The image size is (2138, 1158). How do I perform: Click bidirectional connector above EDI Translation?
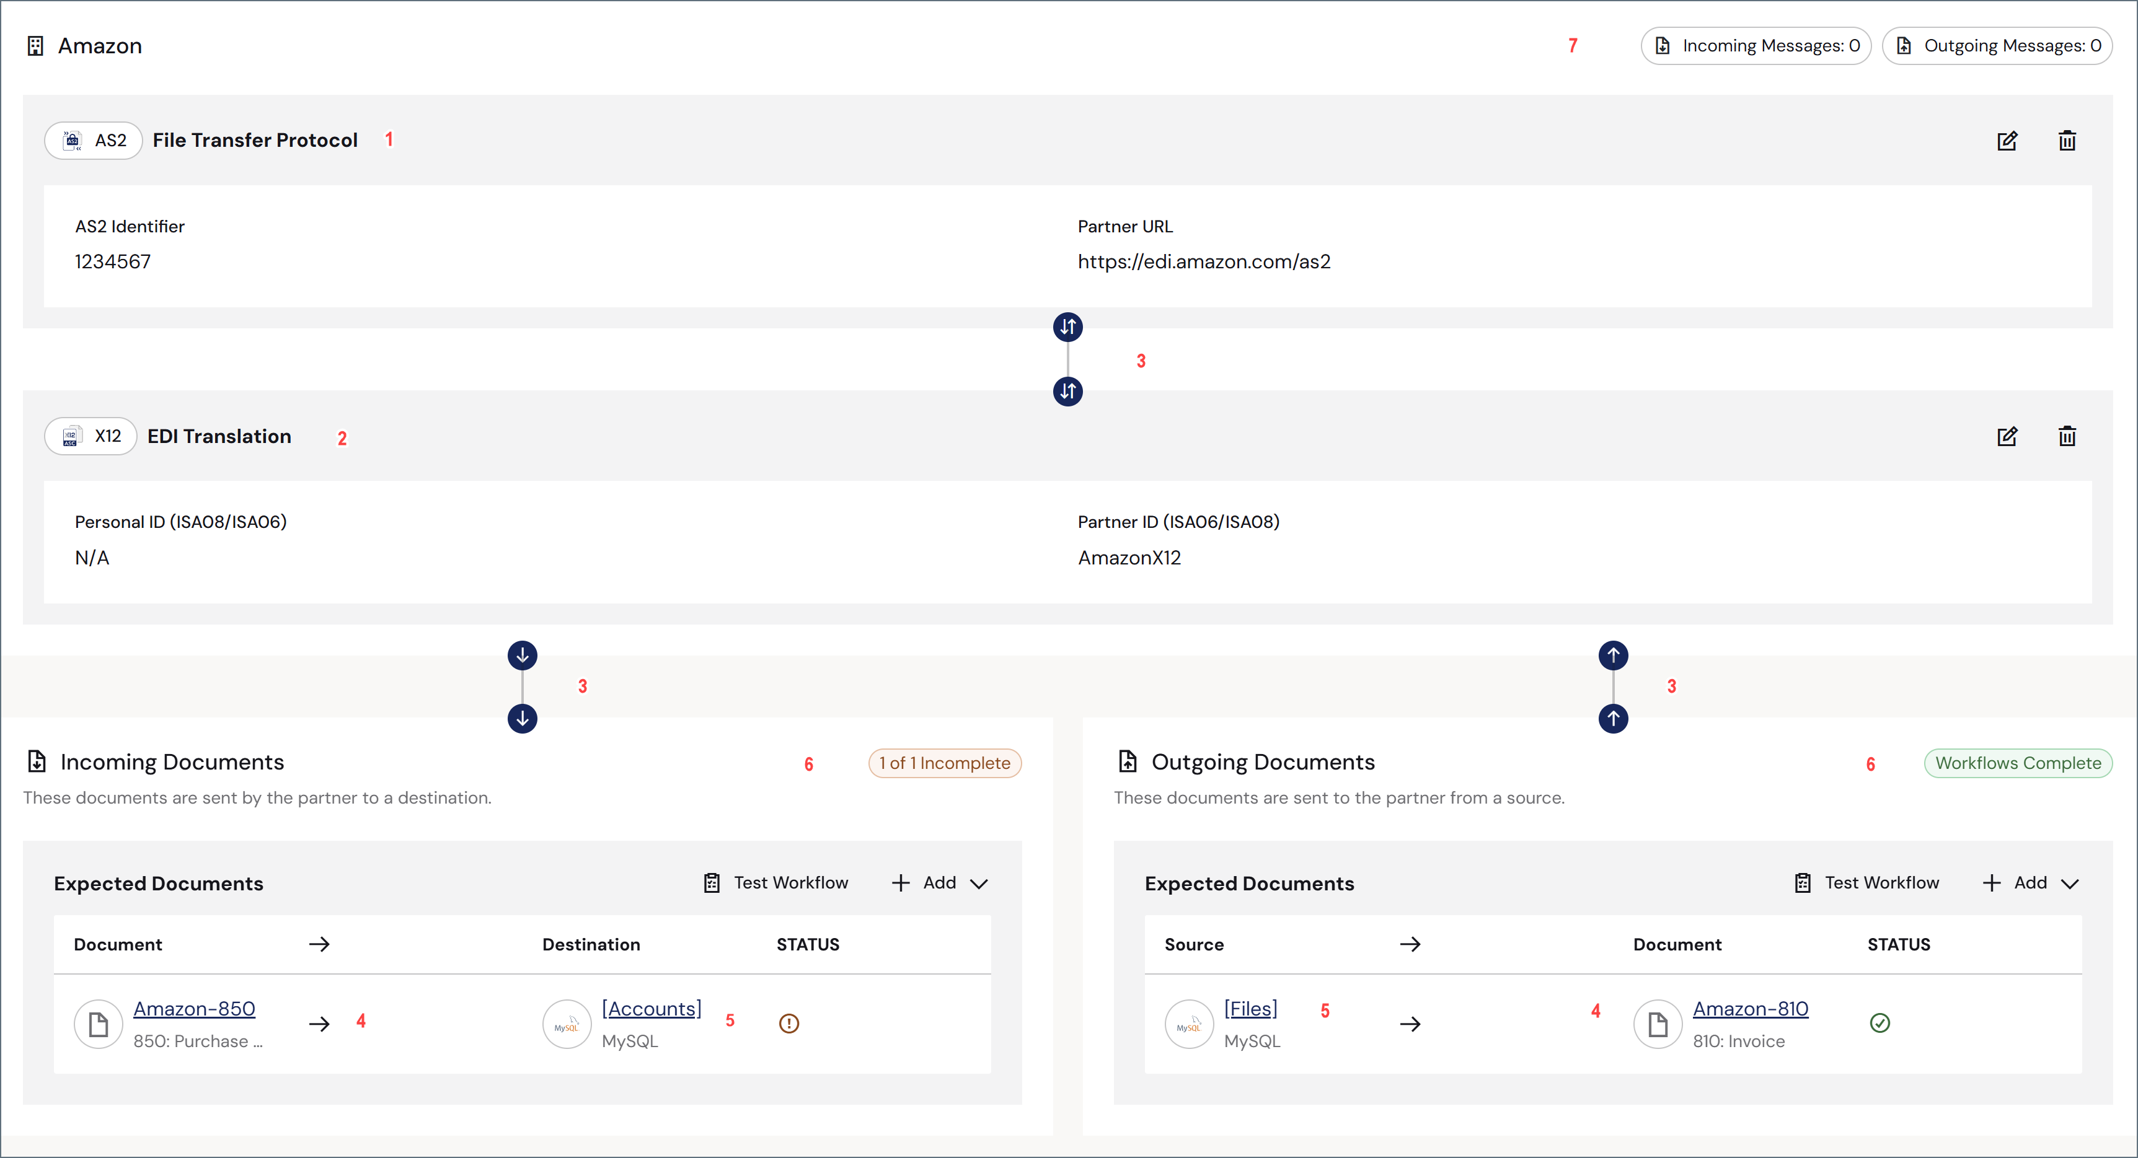1067,391
